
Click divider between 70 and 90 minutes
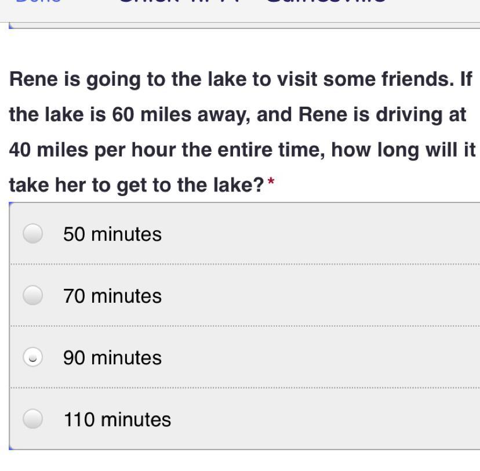coord(243,326)
